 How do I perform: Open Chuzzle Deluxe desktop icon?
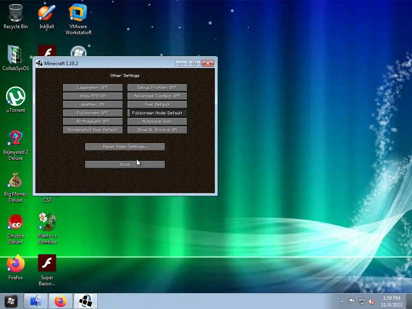16,229
